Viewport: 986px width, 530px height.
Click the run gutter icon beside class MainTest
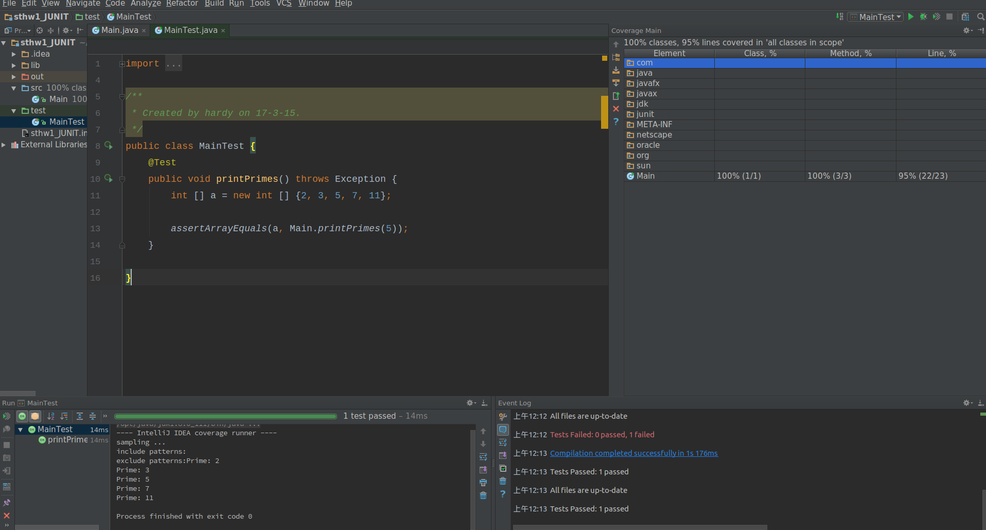coord(109,146)
